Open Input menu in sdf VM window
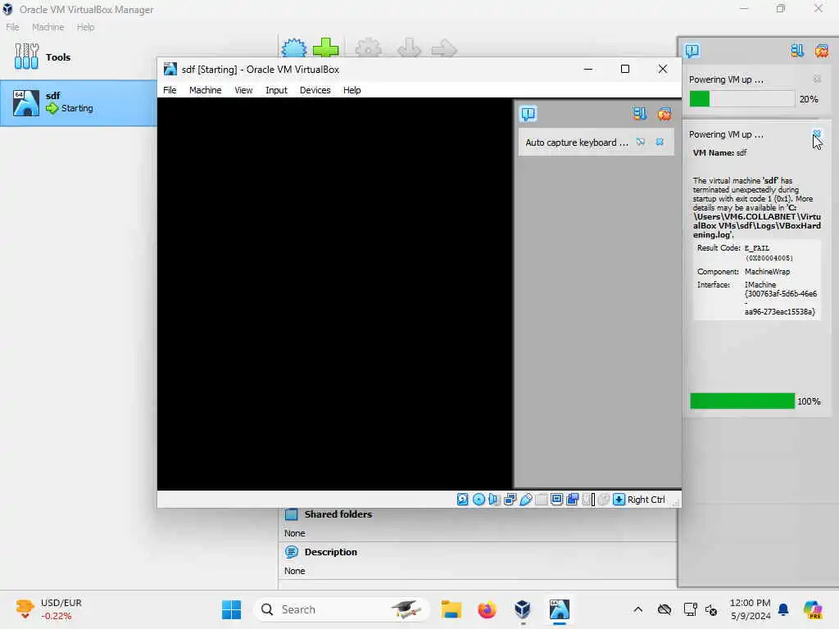Image resolution: width=839 pixels, height=629 pixels. tap(276, 90)
